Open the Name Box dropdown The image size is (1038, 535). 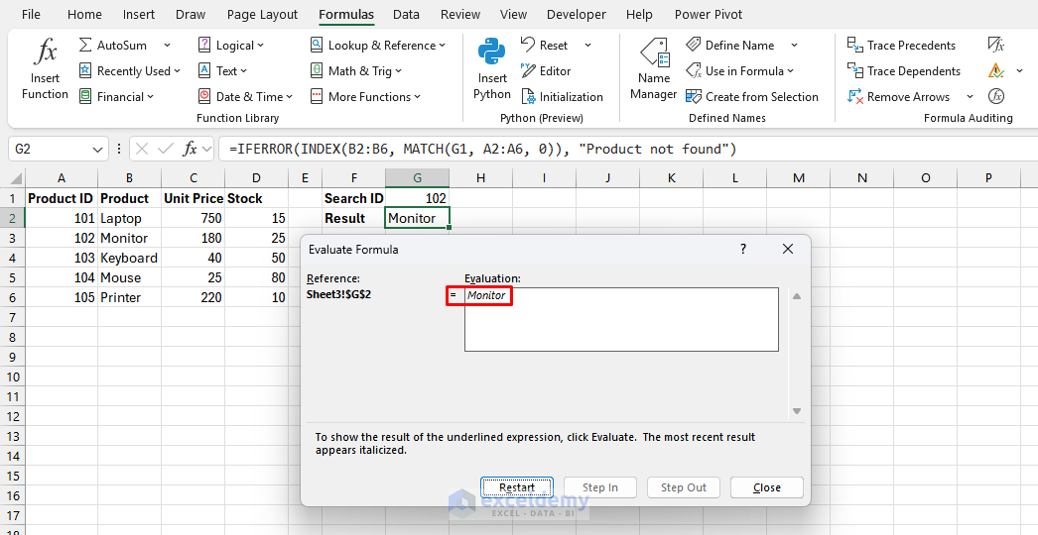98,150
